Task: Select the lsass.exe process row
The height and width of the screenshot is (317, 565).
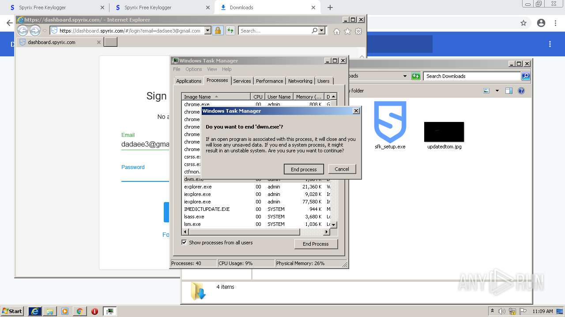Action: pyautogui.click(x=256, y=217)
